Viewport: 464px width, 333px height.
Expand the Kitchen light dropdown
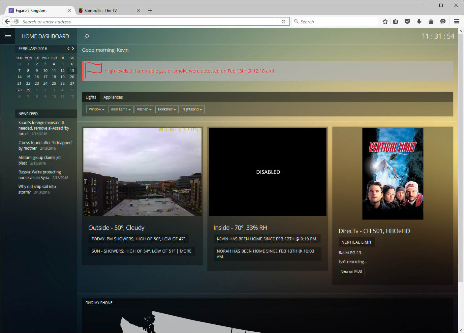[x=144, y=109]
